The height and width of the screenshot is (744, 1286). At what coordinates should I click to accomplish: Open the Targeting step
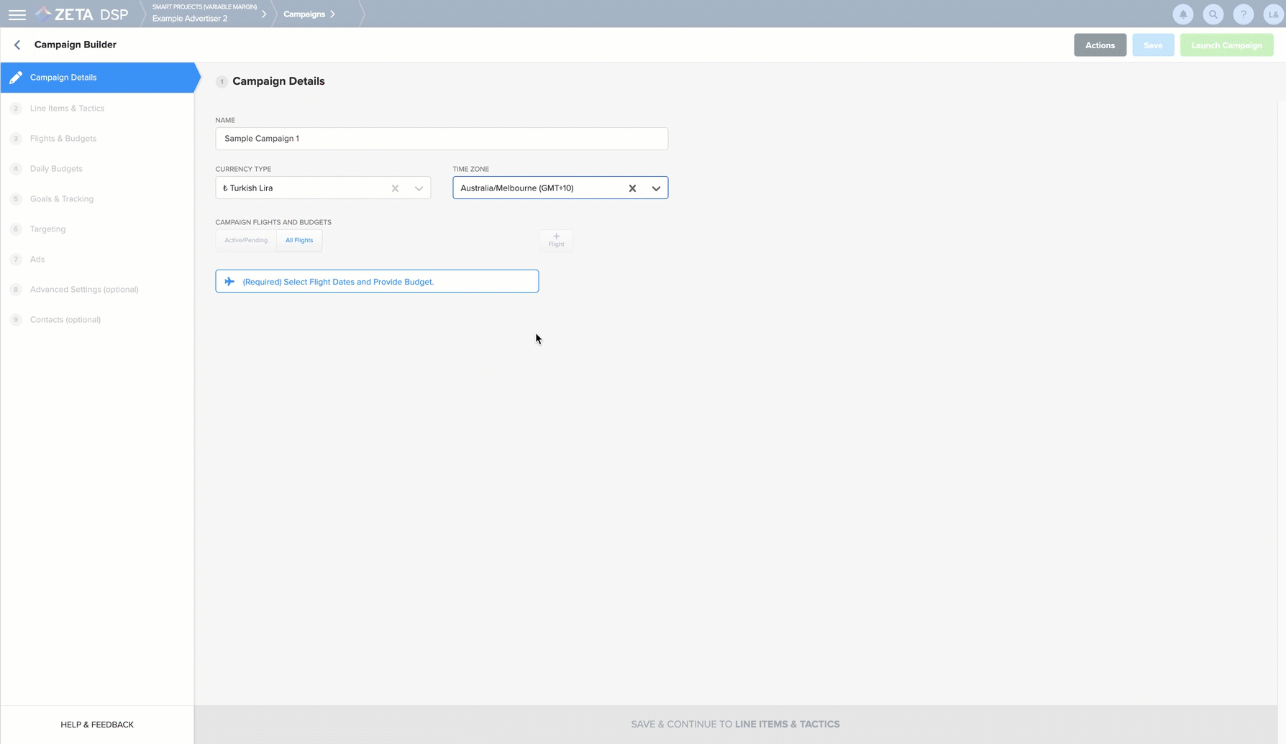click(47, 229)
